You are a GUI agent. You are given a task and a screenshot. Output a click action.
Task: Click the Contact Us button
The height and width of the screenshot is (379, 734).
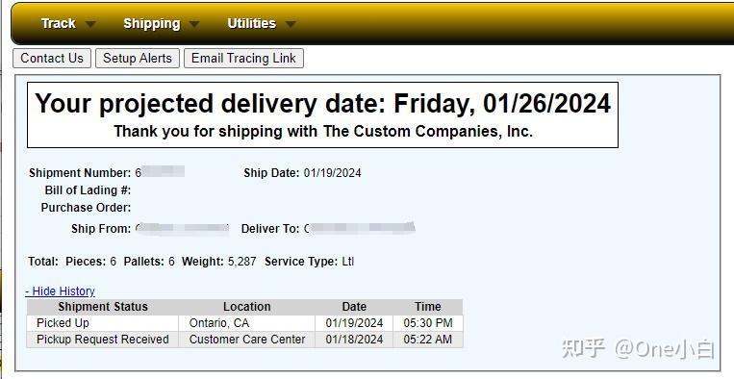pos(52,58)
